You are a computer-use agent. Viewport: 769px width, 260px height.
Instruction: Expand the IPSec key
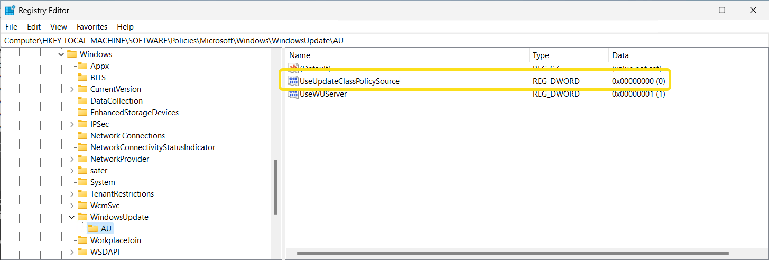(72, 124)
